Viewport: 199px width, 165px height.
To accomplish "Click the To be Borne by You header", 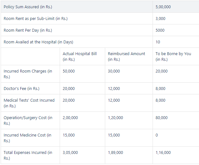I will pos(173,56).
